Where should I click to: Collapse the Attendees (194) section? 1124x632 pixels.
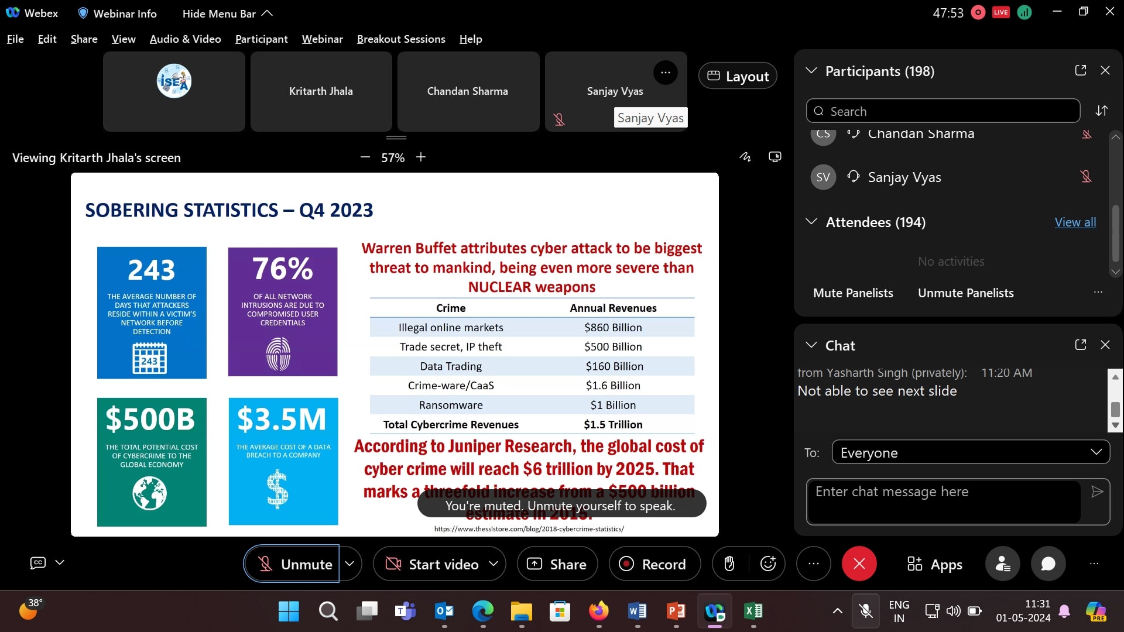(x=811, y=222)
